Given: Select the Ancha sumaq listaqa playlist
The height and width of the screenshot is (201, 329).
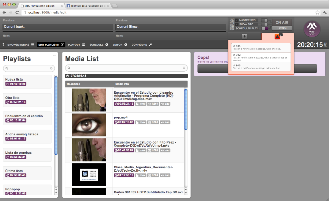Looking at the screenshot, I should (27, 136).
